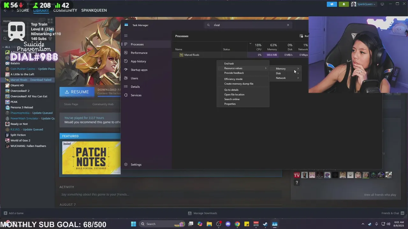Open Discord from the taskbar
The image size is (408, 229).
228,224
